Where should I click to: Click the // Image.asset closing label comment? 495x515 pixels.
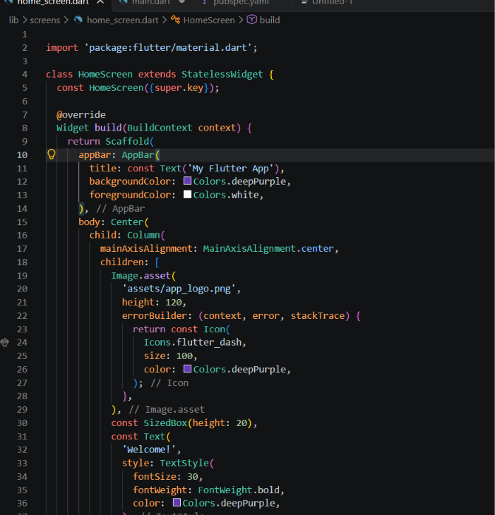click(x=167, y=410)
